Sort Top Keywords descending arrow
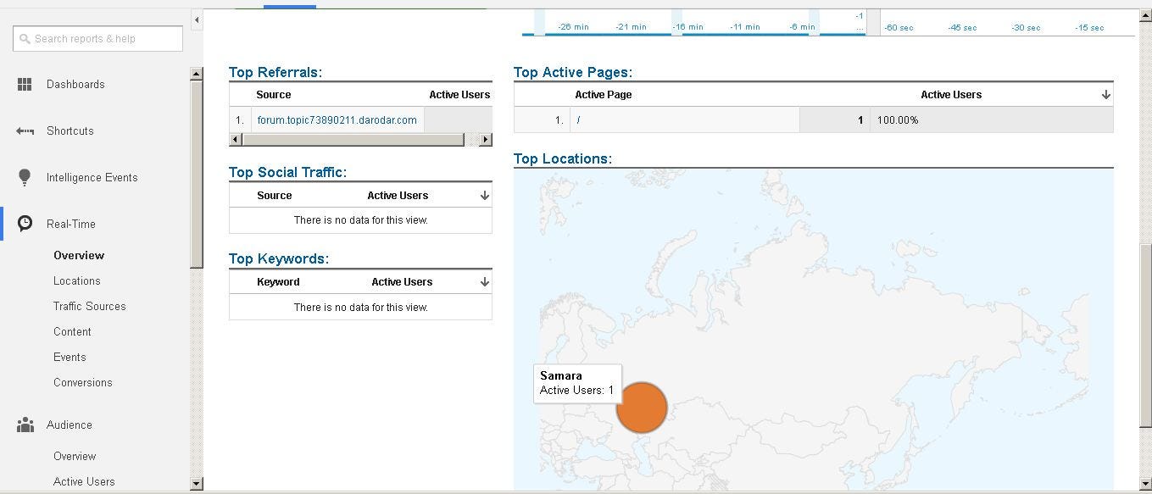 [484, 281]
